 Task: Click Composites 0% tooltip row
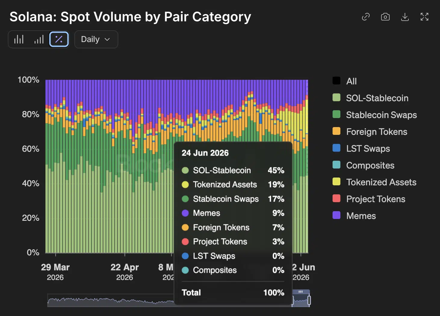pyautogui.click(x=233, y=270)
